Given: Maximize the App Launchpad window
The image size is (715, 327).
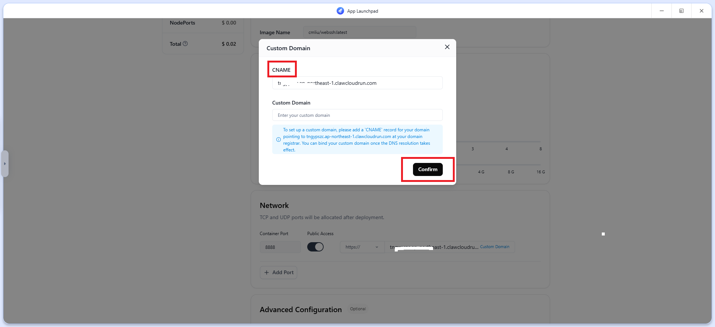Looking at the screenshot, I should pos(681,11).
